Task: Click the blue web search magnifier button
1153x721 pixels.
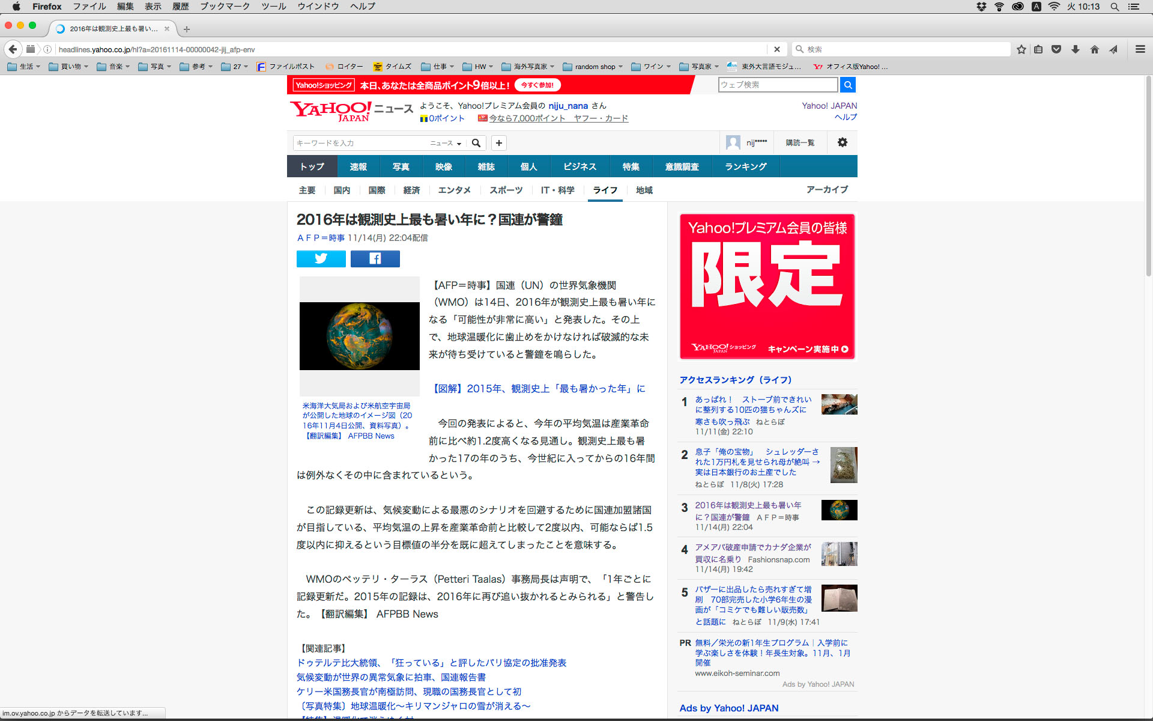Action: [848, 85]
